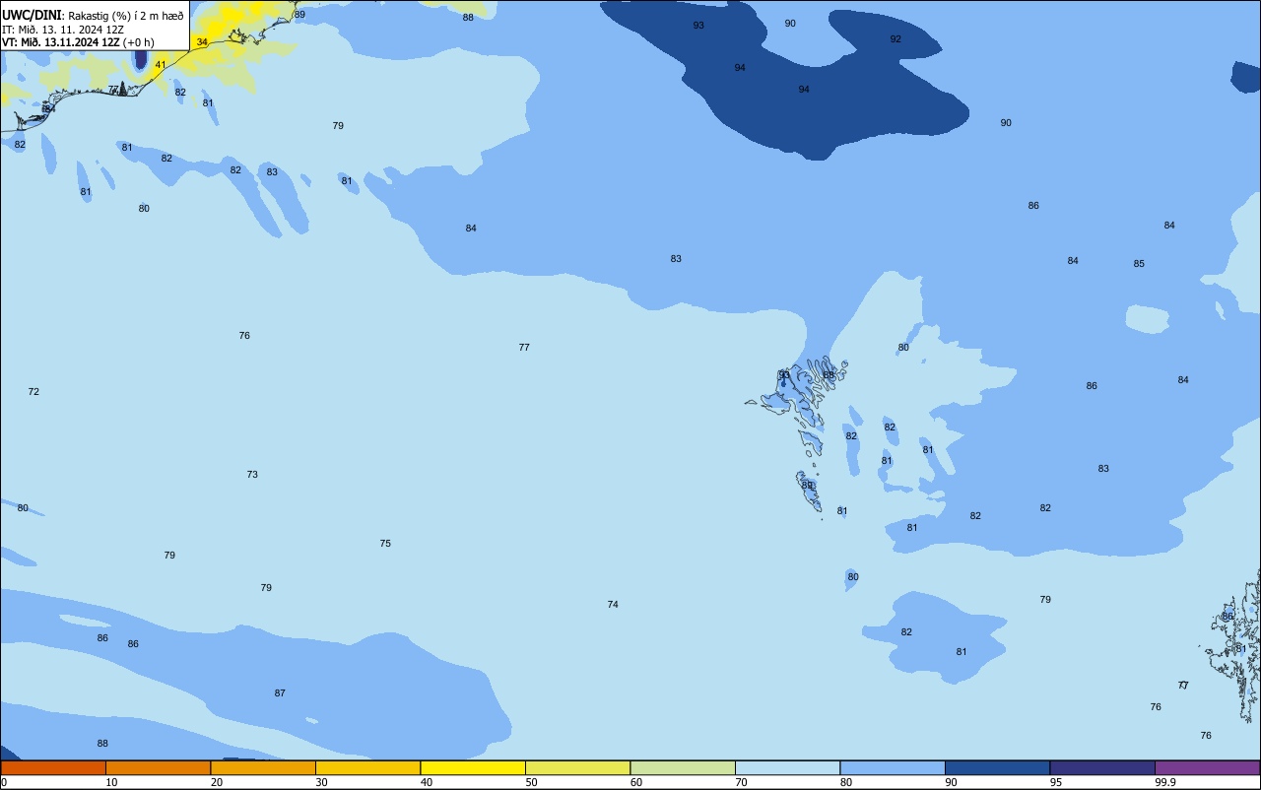Click the purple legend swatch above 99.9
Screen dimensions: 1261x790
[x=1207, y=767]
